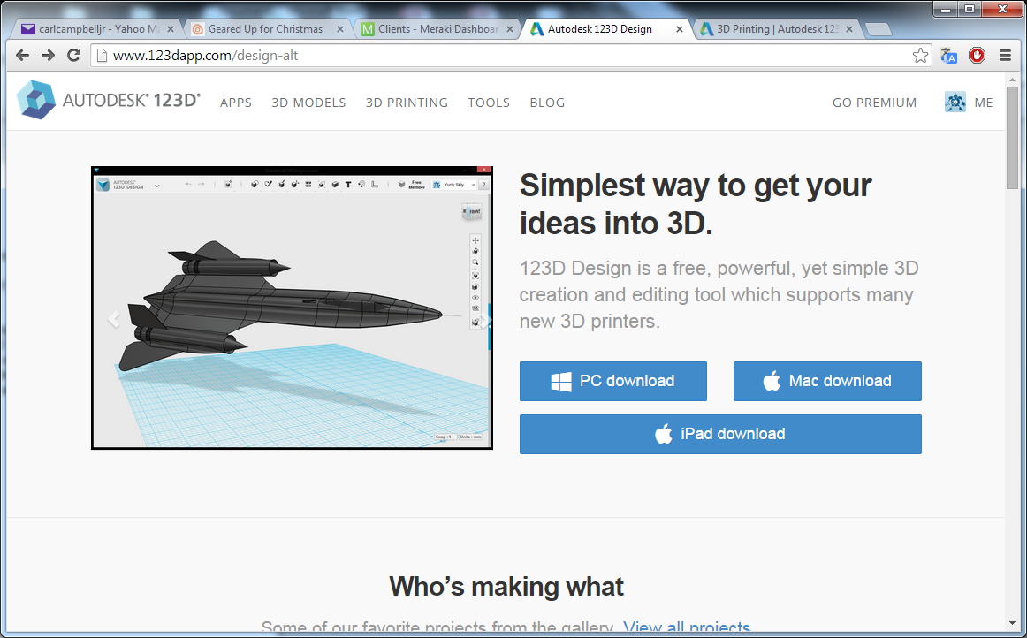Bookmark this page with the star icon

coord(920,56)
